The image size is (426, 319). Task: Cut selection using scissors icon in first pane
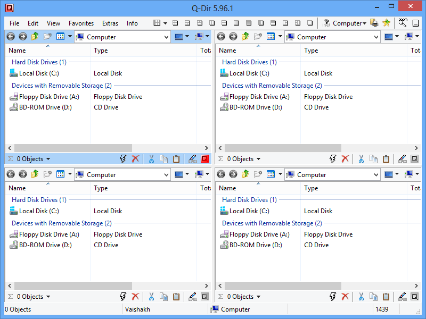(151, 158)
